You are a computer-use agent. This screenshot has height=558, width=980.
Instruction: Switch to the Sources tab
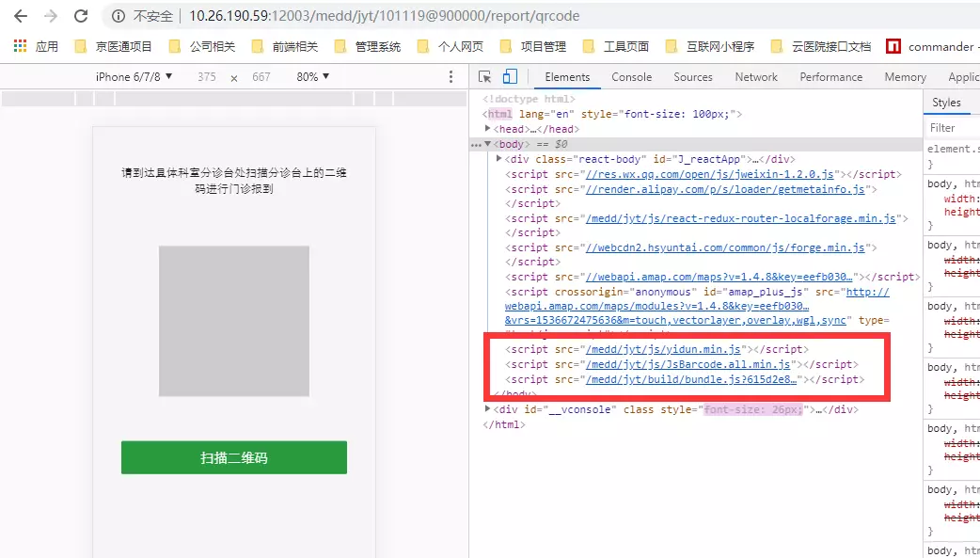(692, 77)
